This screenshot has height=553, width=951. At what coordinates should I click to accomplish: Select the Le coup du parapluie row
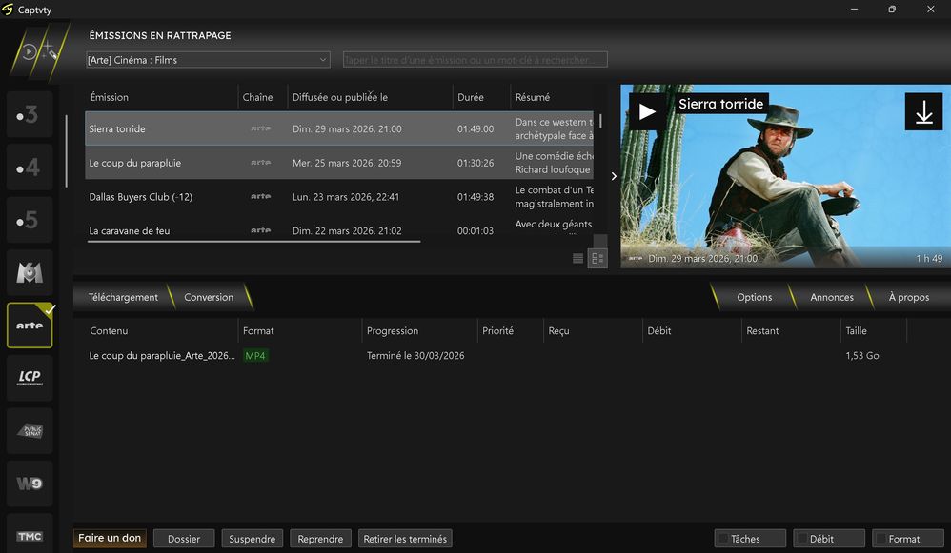point(339,163)
